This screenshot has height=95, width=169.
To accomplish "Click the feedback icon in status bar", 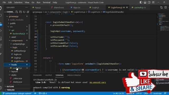I will [165, 93].
